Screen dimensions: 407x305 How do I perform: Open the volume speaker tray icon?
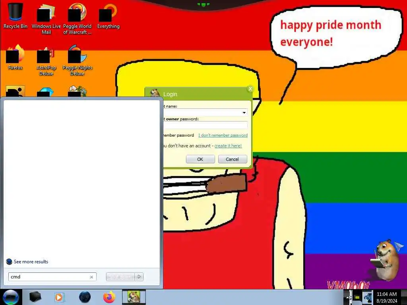coord(367,297)
